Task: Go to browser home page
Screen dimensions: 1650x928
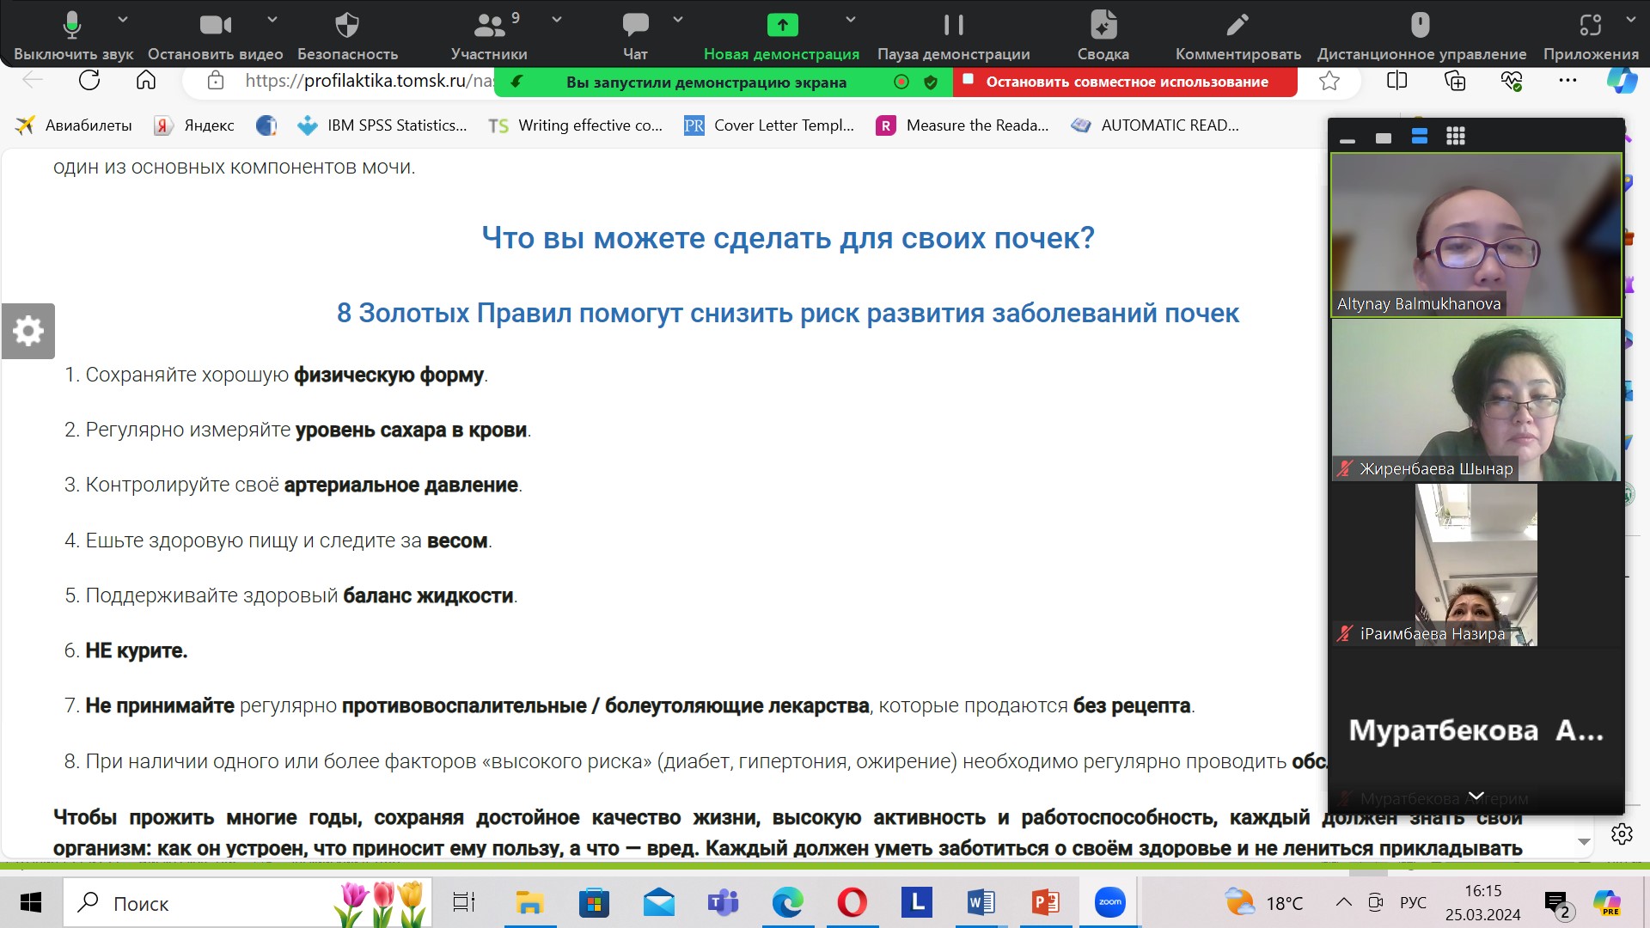Action: [x=146, y=81]
